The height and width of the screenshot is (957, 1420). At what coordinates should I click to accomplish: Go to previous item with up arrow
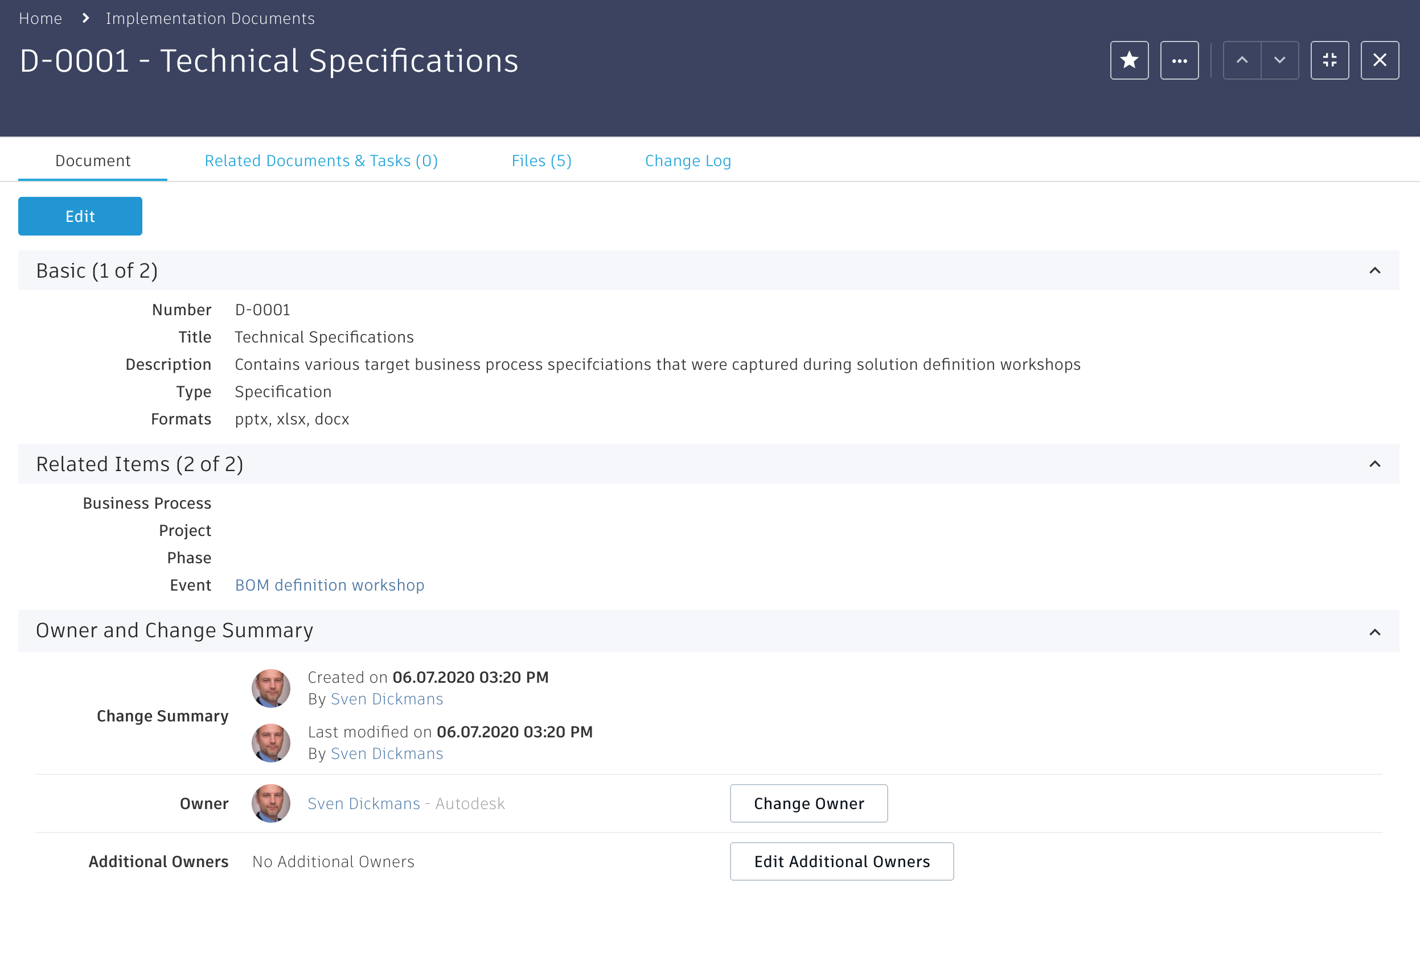[x=1242, y=60]
